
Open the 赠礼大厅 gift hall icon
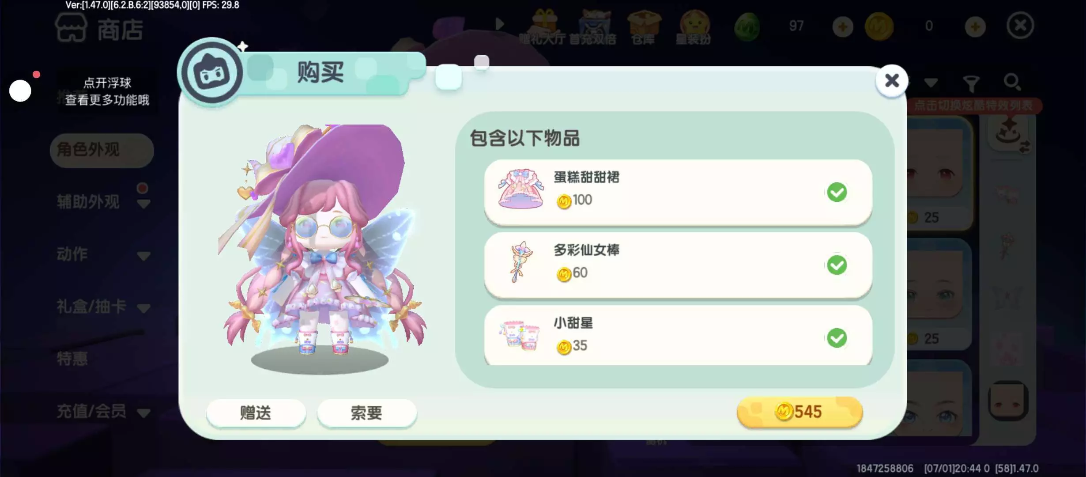tap(544, 27)
